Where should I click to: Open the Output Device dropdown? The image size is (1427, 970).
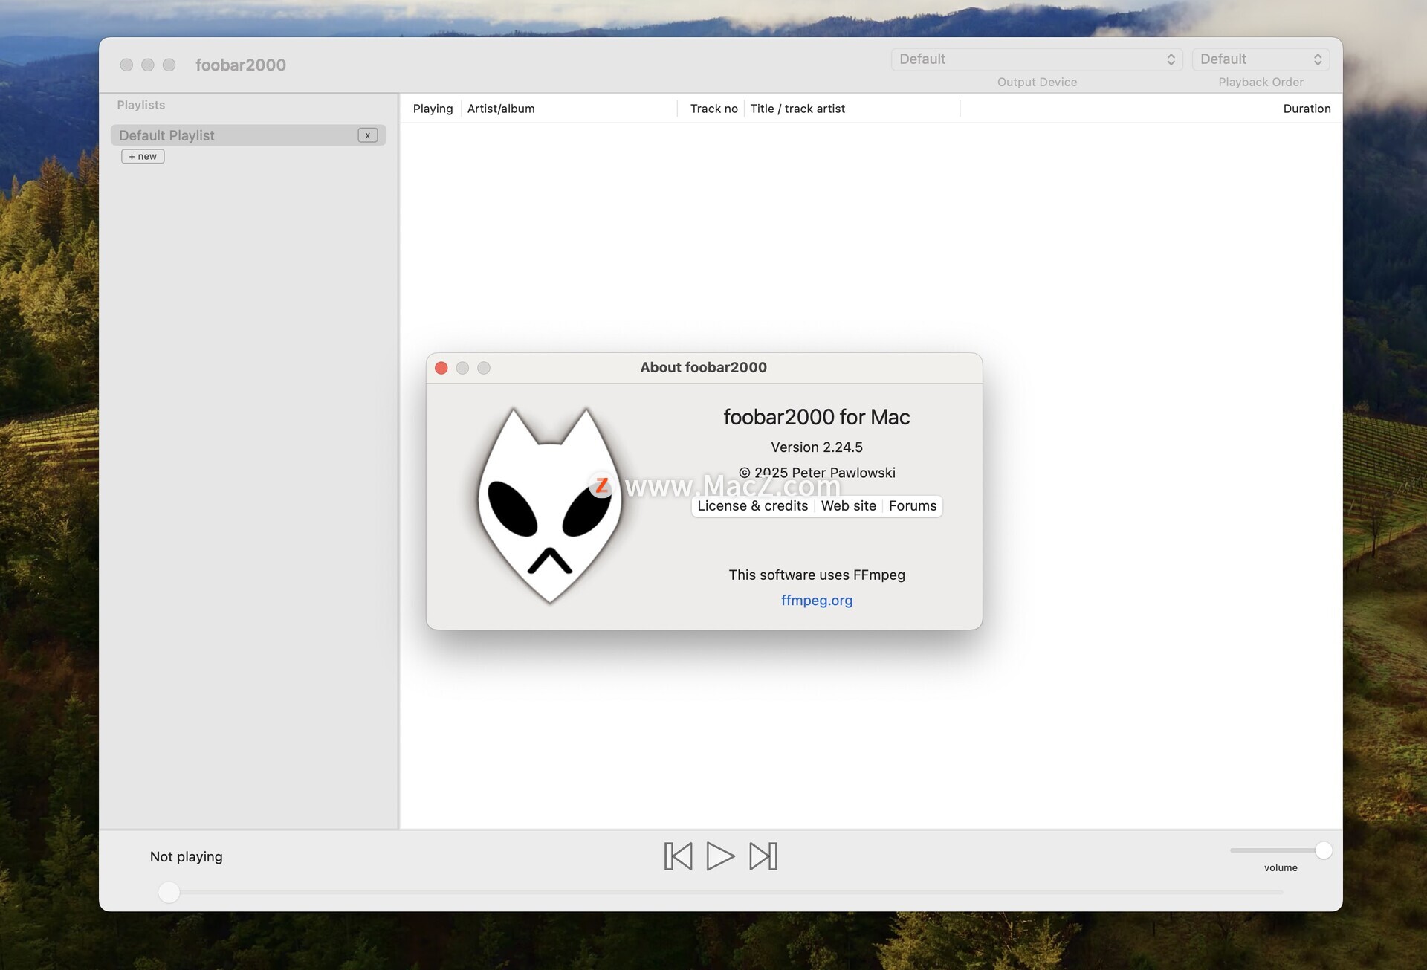[1037, 59]
